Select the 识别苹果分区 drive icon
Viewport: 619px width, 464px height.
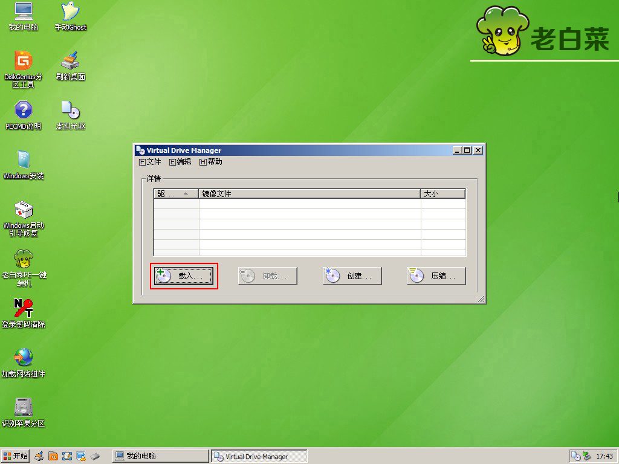(x=23, y=407)
